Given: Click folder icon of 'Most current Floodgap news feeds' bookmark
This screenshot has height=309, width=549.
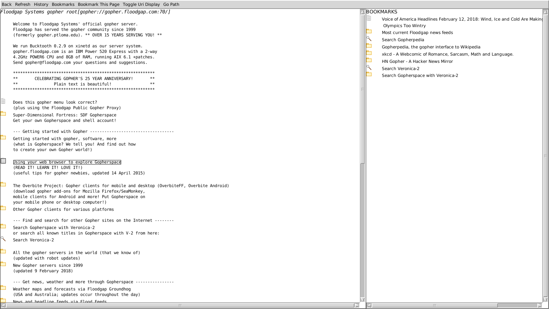Looking at the screenshot, I should [x=369, y=31].
